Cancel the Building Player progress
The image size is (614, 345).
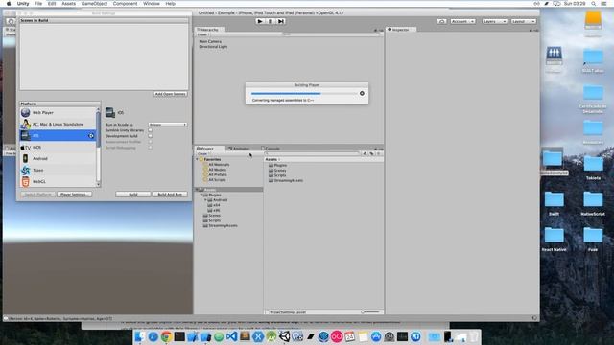click(362, 94)
